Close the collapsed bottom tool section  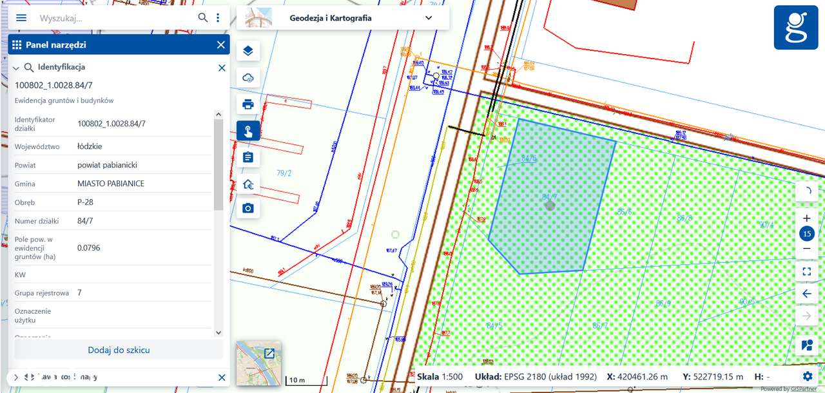click(x=222, y=378)
